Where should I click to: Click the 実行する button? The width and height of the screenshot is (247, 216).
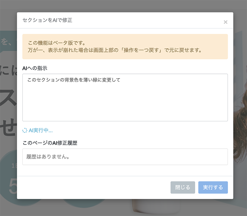[213, 187]
